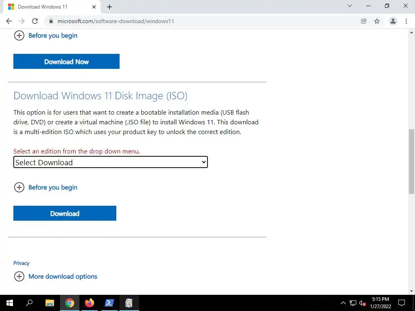This screenshot has height=311, width=415.
Task: Open the clock showing 5:15 PM
Action: pyautogui.click(x=381, y=303)
